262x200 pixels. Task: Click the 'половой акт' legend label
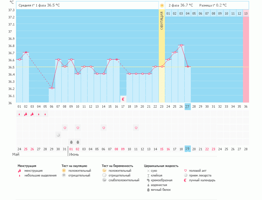click(x=198, y=170)
